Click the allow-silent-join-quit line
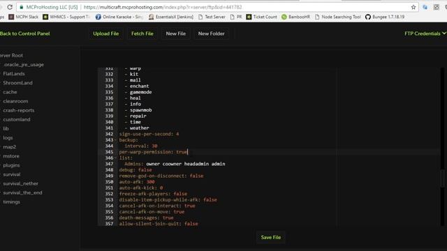The height and width of the screenshot is (251, 447). pos(159,224)
